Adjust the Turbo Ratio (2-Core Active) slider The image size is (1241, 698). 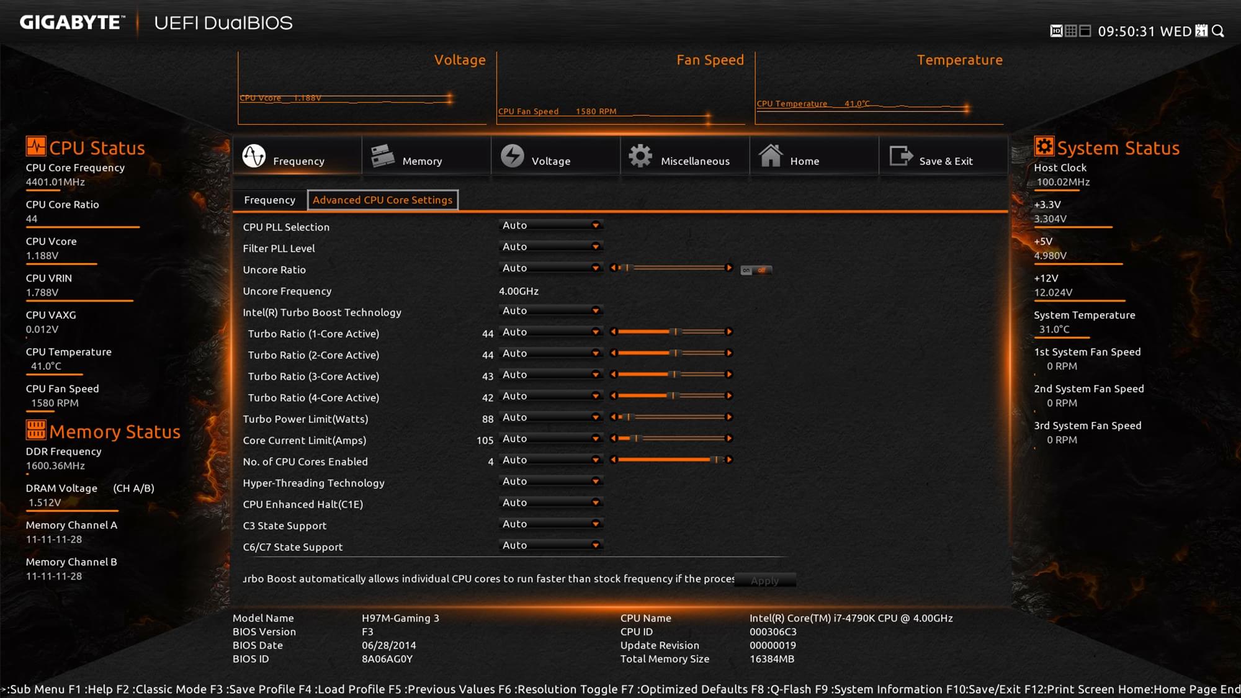(671, 353)
